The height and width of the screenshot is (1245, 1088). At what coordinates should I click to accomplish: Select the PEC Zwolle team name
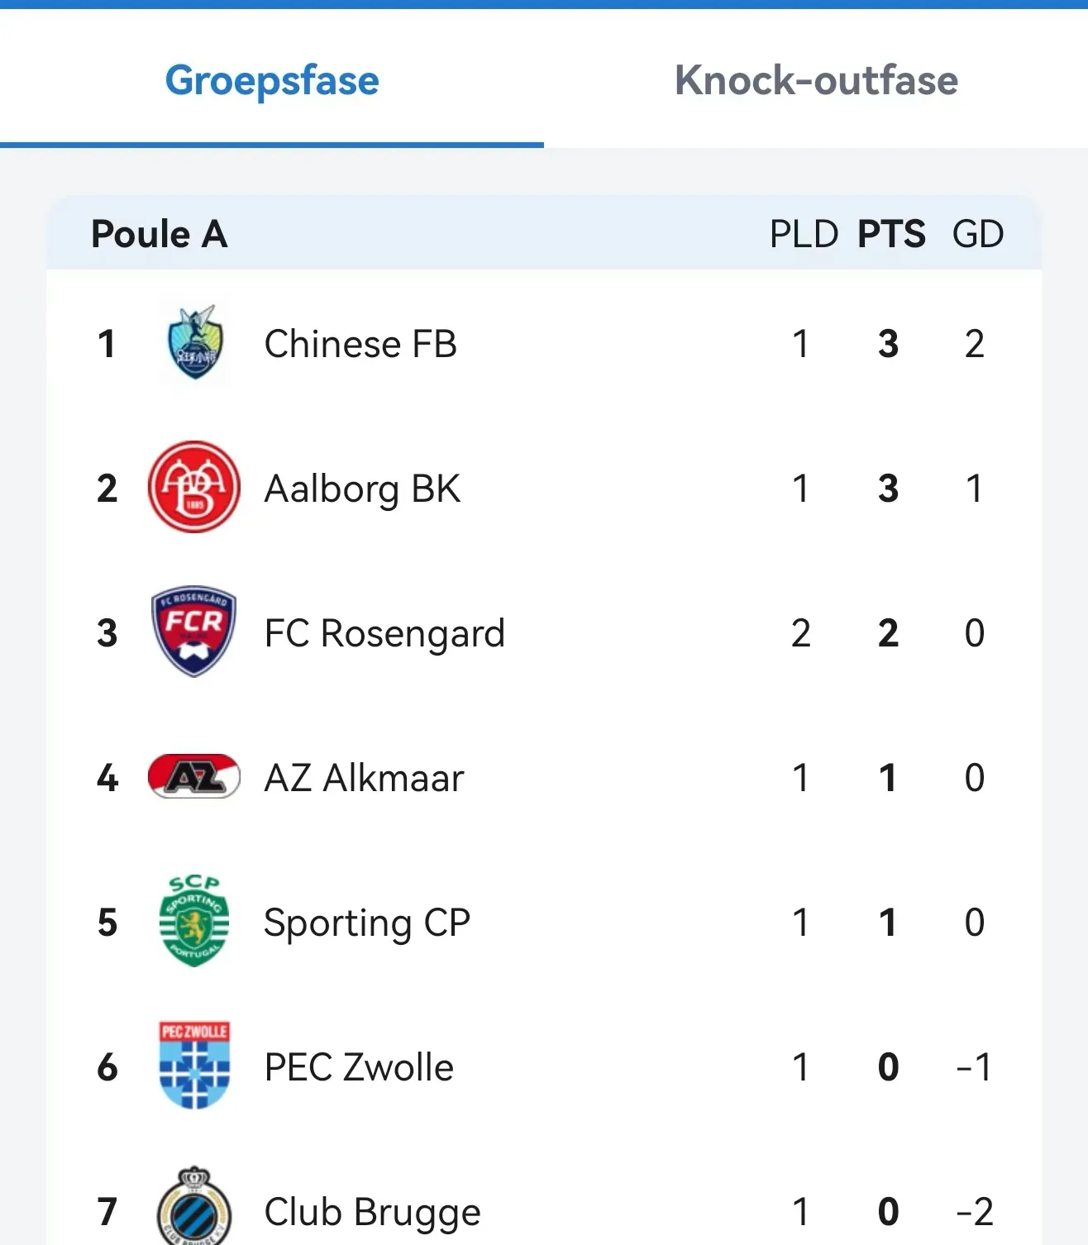tap(359, 1067)
